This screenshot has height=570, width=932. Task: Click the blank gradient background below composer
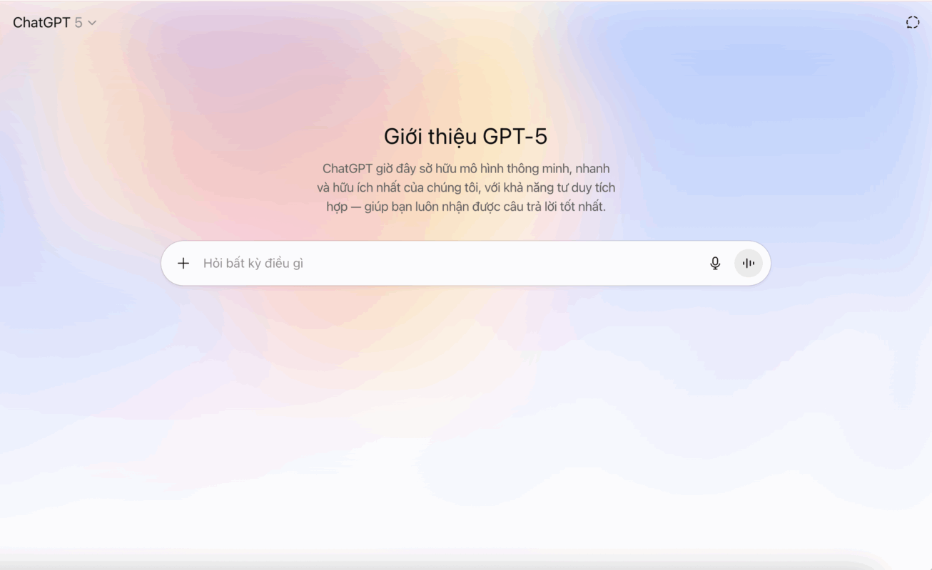tap(466, 427)
